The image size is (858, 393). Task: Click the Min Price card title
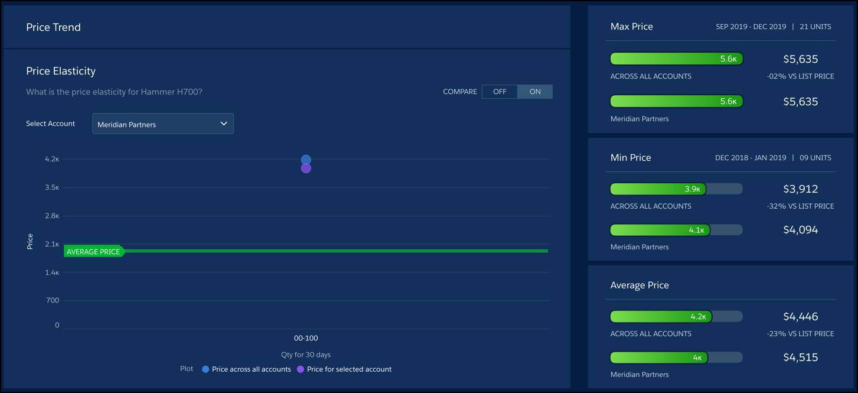[631, 158]
